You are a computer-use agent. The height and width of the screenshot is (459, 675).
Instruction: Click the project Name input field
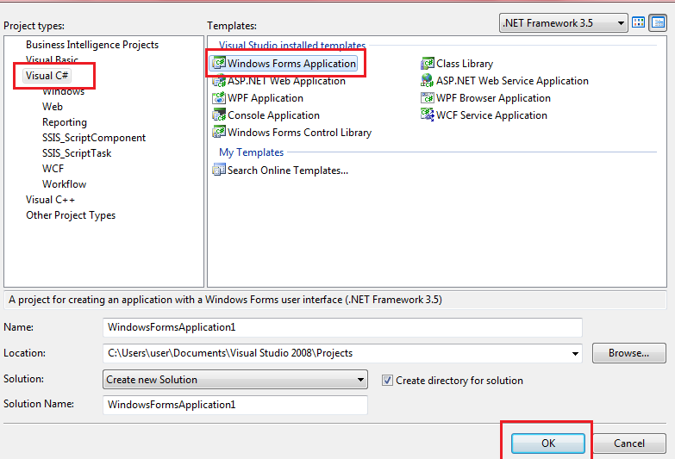pyautogui.click(x=342, y=327)
